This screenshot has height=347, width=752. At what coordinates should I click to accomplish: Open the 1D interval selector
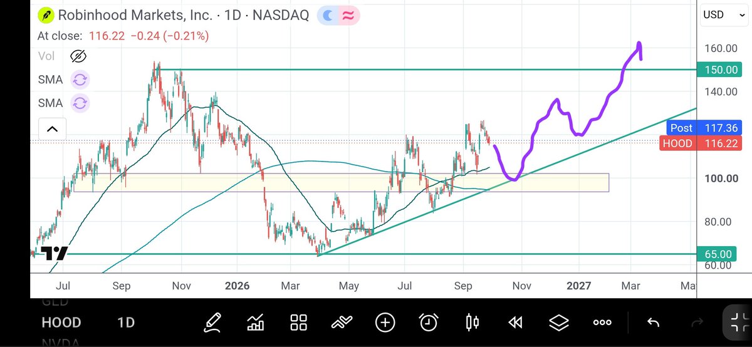[x=126, y=323]
